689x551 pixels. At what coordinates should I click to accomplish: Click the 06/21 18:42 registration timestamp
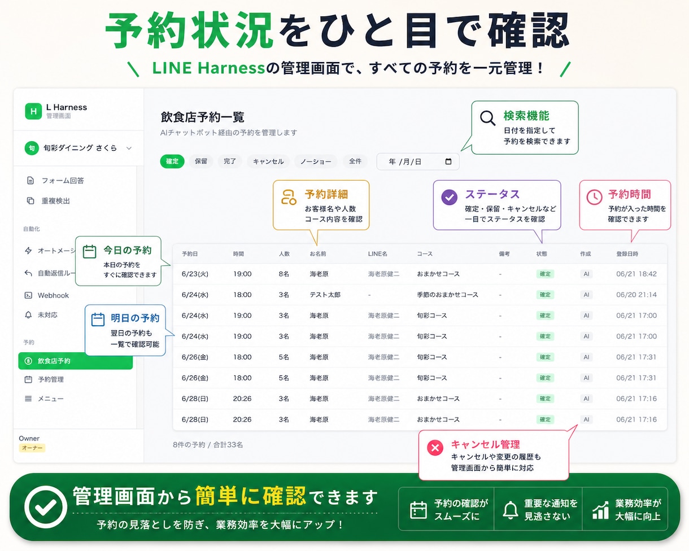coord(636,274)
